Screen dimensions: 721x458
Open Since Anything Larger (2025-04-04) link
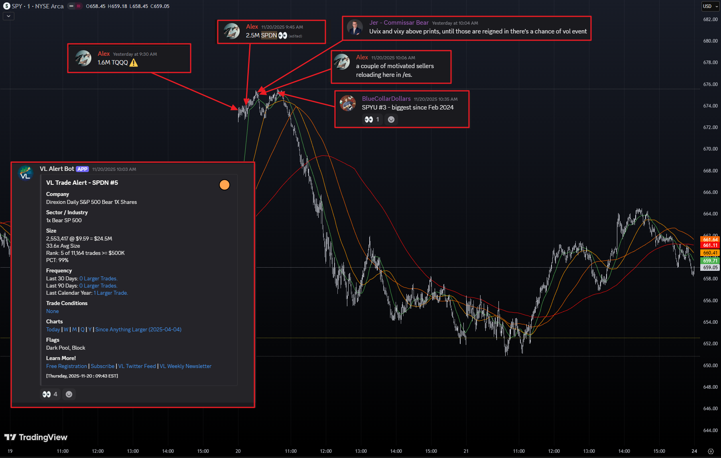pyautogui.click(x=138, y=329)
